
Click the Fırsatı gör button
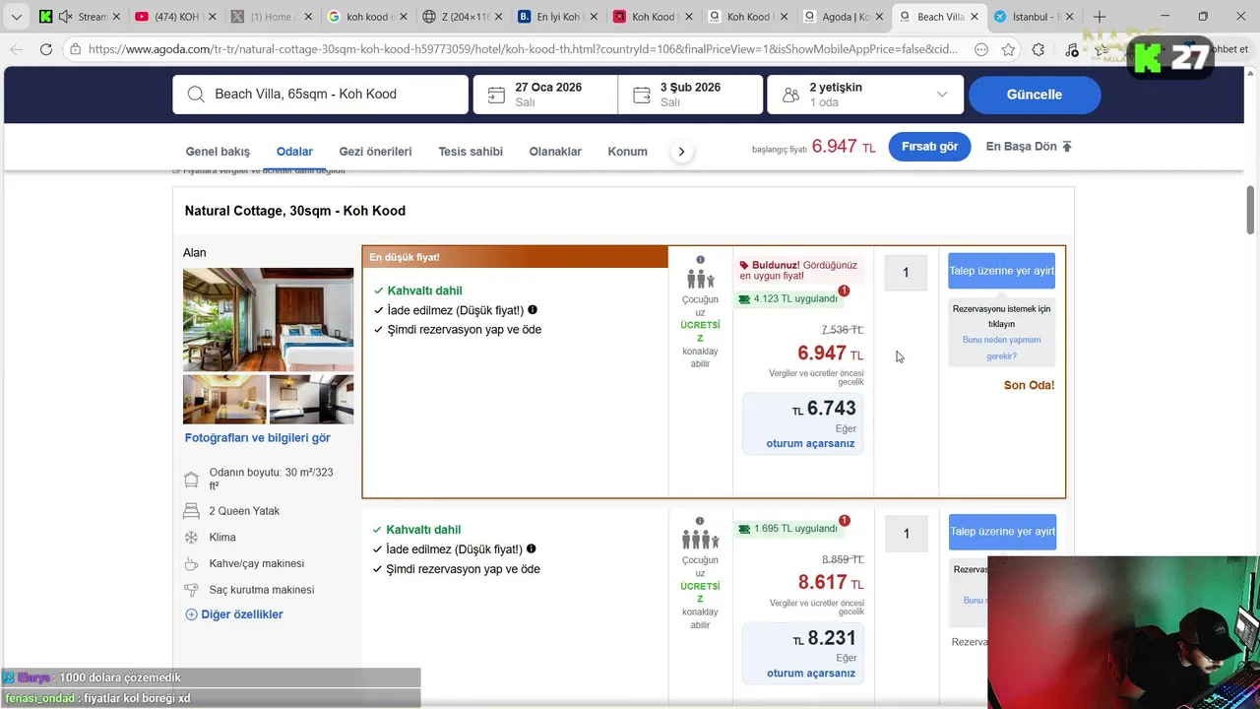[x=929, y=147]
